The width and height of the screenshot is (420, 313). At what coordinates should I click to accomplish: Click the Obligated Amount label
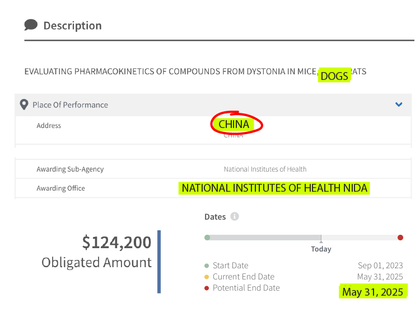tap(96, 262)
